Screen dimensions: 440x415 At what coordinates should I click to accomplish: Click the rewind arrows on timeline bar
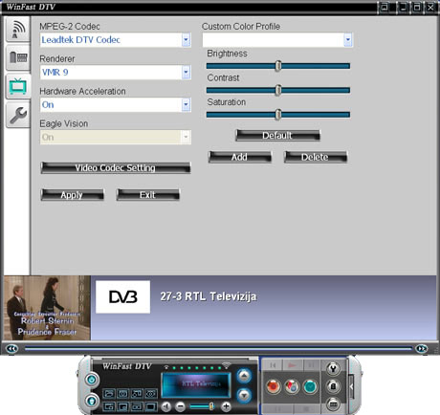[x=11, y=349]
